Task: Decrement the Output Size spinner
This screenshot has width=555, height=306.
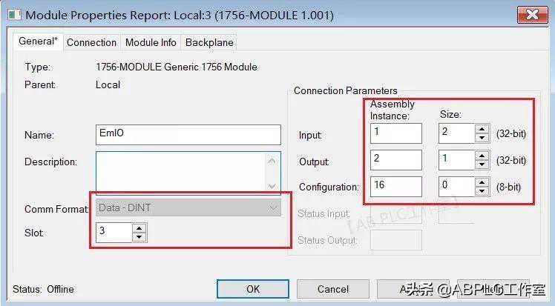Action: click(x=482, y=164)
